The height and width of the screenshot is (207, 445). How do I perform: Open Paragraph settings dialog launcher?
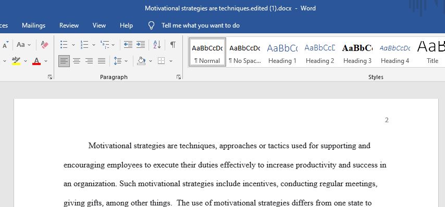[179, 77]
